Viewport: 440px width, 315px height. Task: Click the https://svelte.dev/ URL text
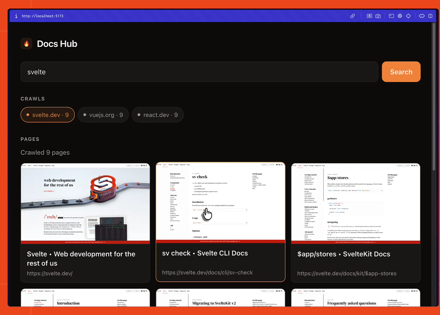(50, 274)
